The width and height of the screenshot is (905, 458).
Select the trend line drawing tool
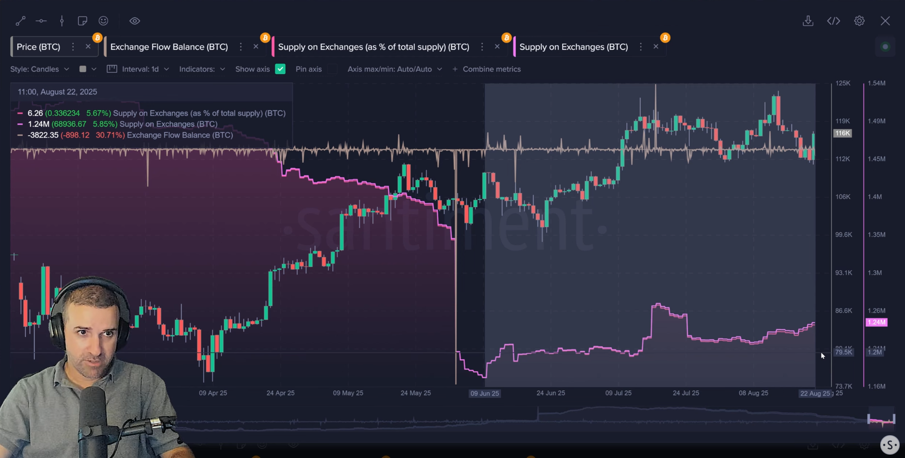(x=21, y=21)
